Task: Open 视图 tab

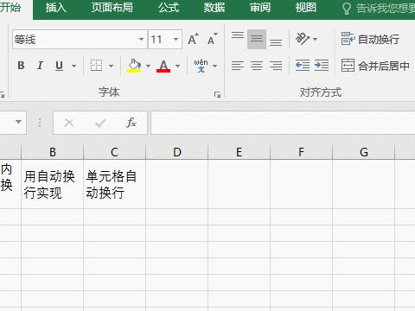Action: 305,8
